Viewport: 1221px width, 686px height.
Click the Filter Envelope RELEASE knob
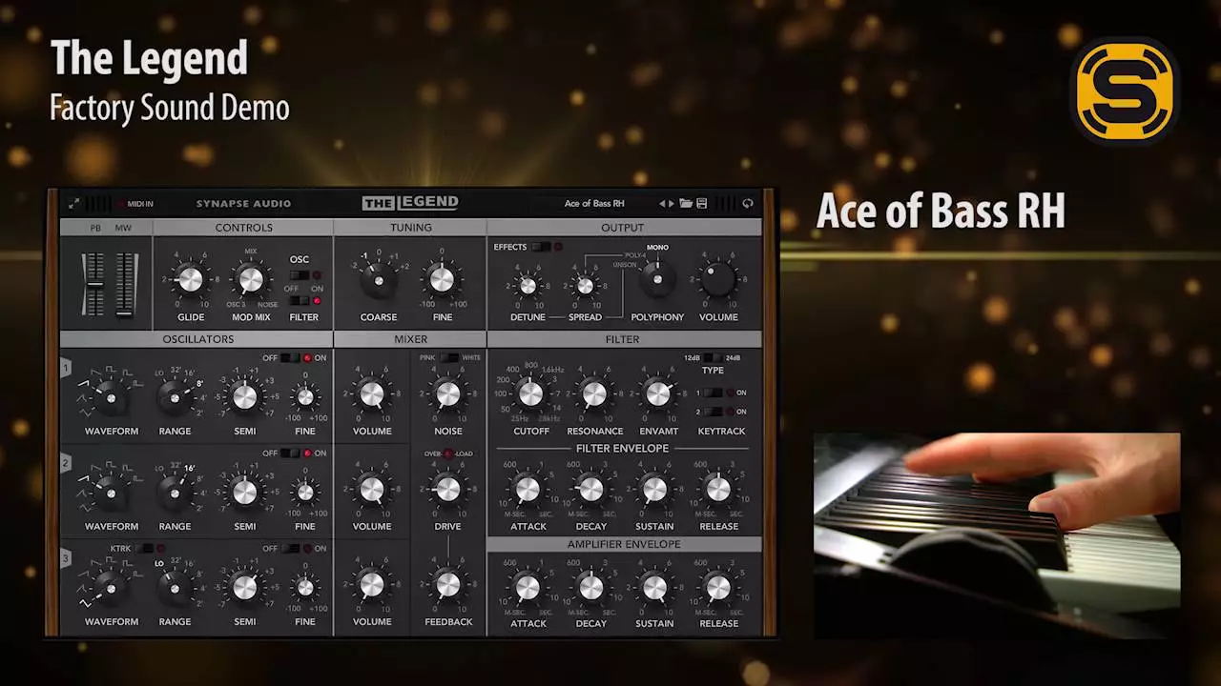[x=718, y=490]
